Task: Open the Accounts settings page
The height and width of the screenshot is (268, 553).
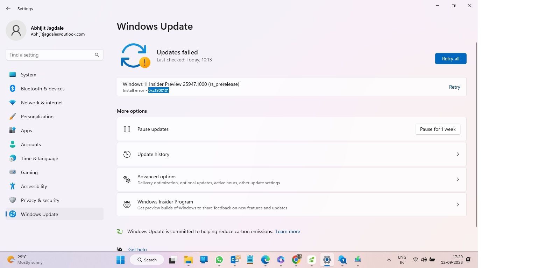Action: [55, 144]
